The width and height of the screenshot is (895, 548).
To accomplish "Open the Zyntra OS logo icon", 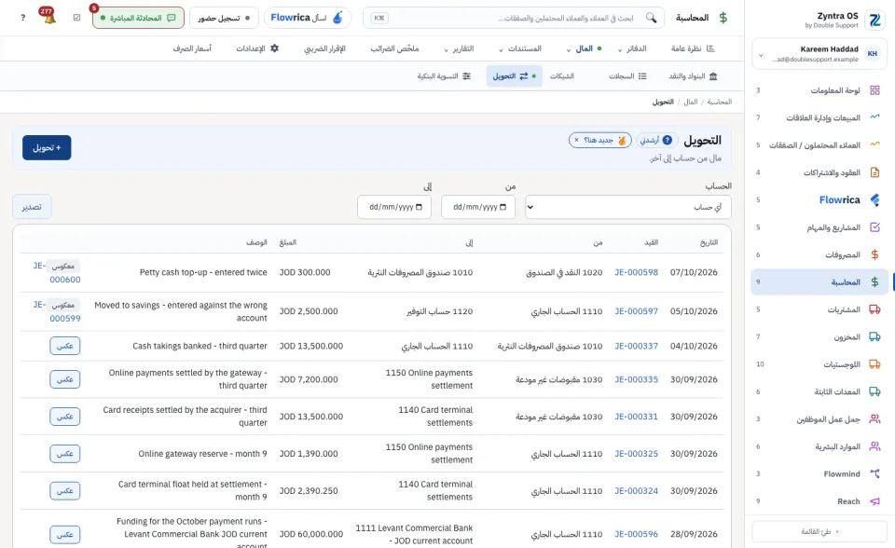I will [x=874, y=20].
